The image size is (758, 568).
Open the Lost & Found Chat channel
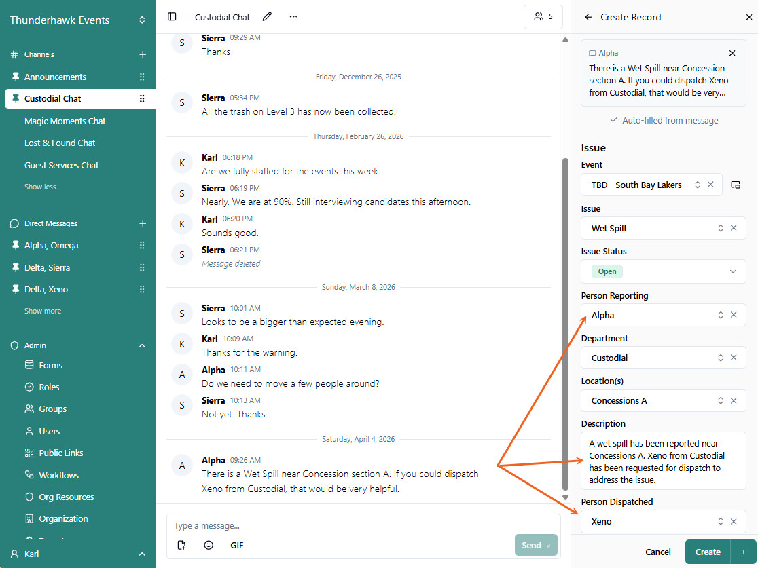coord(60,143)
